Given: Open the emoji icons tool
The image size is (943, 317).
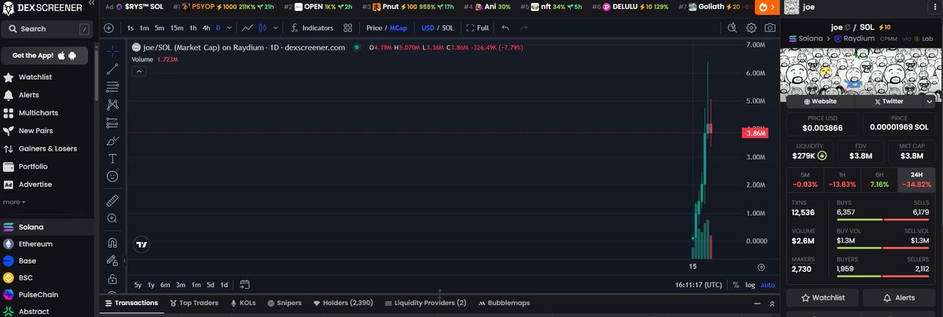Looking at the screenshot, I should 112,177.
